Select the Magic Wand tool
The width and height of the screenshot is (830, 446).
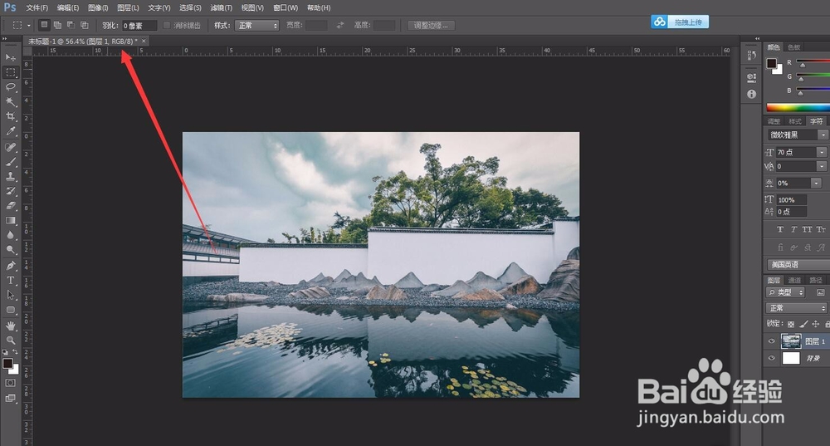pos(11,101)
